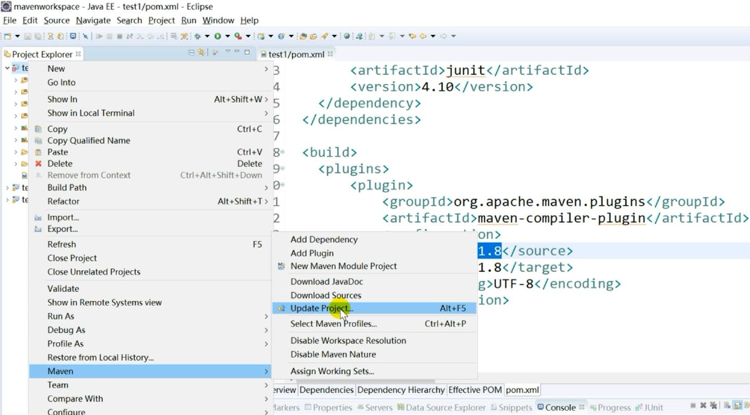Open the JUnit view tab
This screenshot has height=415, width=750.
tap(649, 407)
